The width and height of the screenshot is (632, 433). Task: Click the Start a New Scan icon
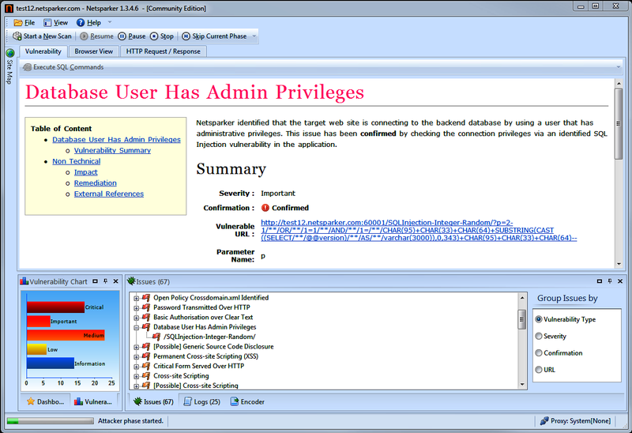point(17,36)
